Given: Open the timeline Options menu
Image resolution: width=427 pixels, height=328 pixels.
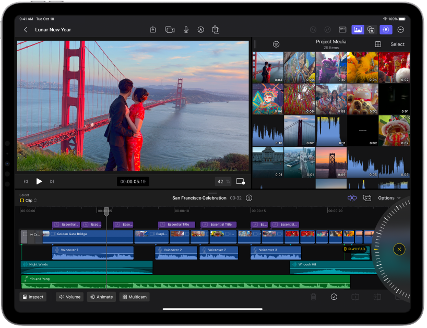Looking at the screenshot, I should pos(389,198).
